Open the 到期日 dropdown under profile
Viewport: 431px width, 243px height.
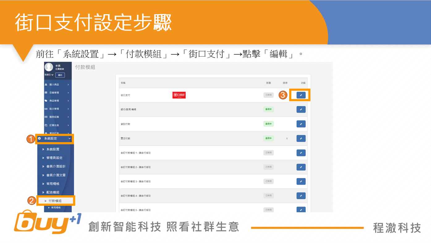[49, 75]
